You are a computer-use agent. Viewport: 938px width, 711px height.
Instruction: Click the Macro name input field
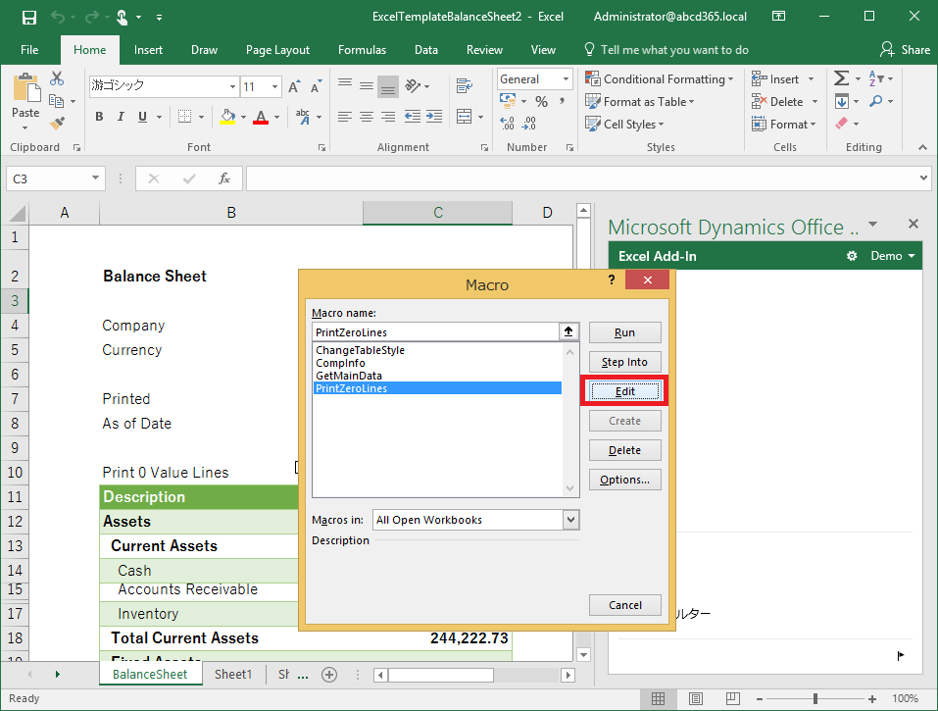pyautogui.click(x=436, y=332)
